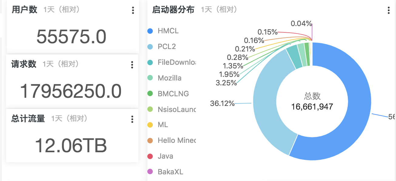396x181 pixels.
Task: Click the 0.04% callout label
Action: (301, 23)
